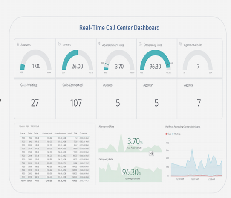This screenshot has width=231, height=198.
Task: Click the 3.70 value in Abandonment Rate gauge
Action: pyautogui.click(x=119, y=67)
